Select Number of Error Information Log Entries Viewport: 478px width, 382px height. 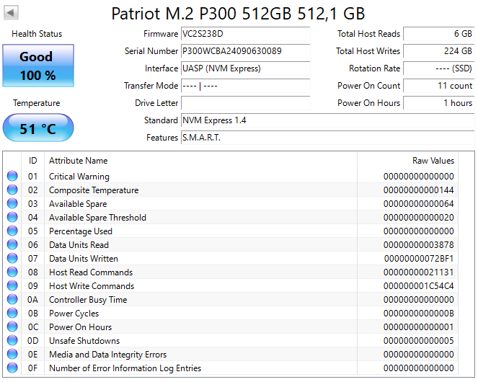pyautogui.click(x=125, y=368)
